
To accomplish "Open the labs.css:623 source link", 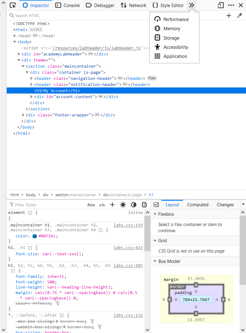I will pos(128,248).
